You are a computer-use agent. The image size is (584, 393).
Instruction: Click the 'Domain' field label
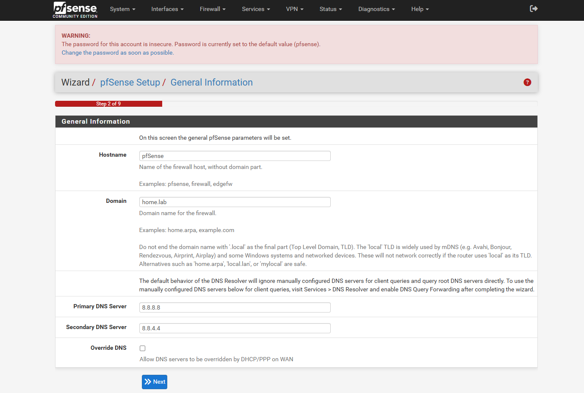pyautogui.click(x=116, y=201)
